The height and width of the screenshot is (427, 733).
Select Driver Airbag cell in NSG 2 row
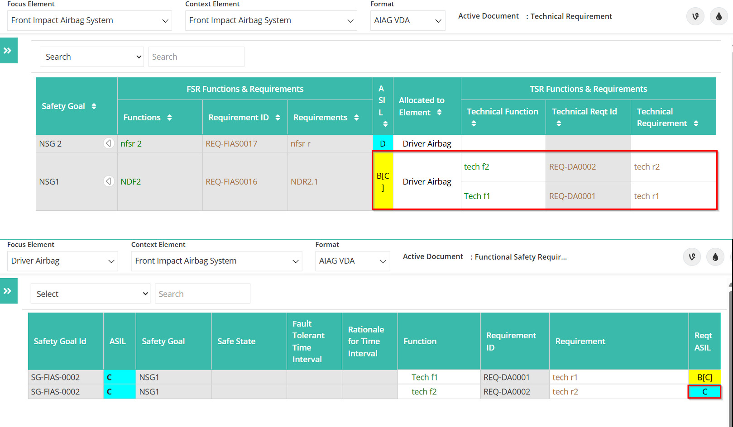tap(427, 143)
